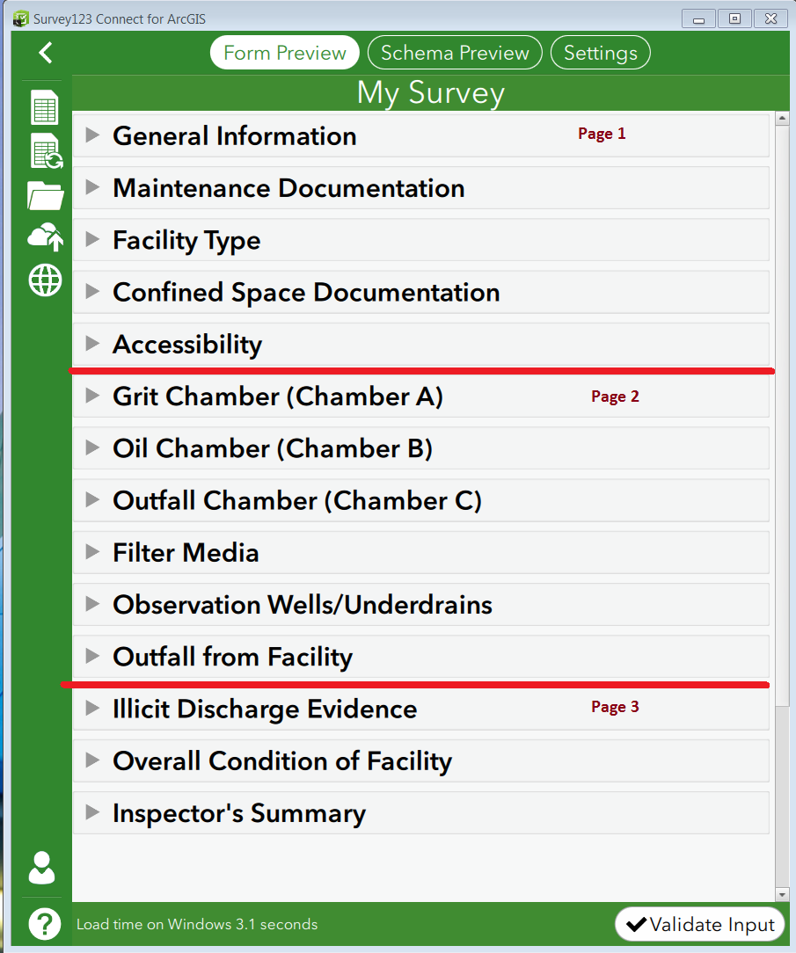
Task: Expand Outfall from Facility group
Action: pyautogui.click(x=420, y=657)
